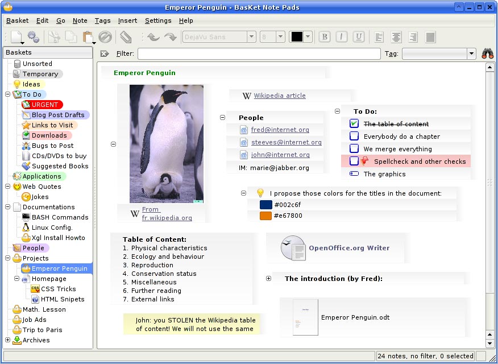Click inside the Filter text field
The height and width of the screenshot is (364, 498).
tap(259, 53)
